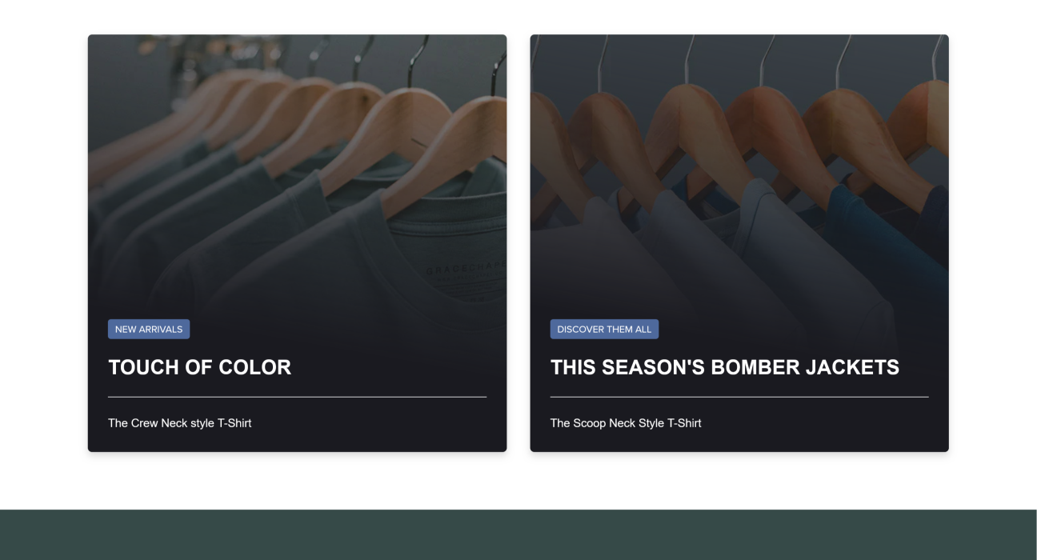Open THIS SEASON'S BOMBER JACKETS heading

(724, 367)
